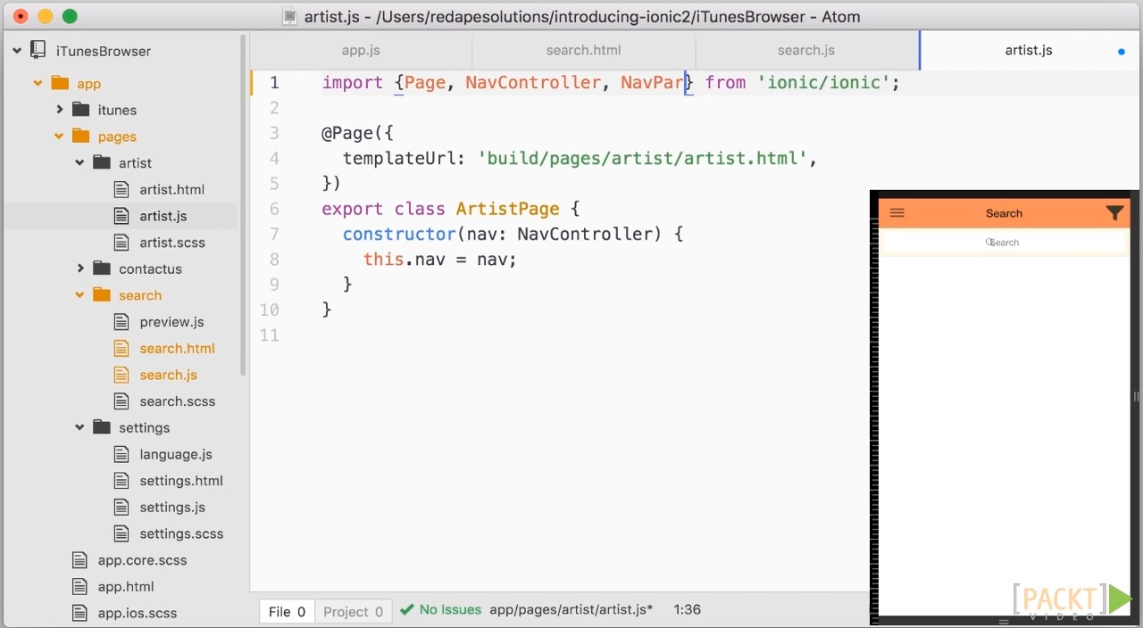The height and width of the screenshot is (628, 1143).
Task: Switch to the search.js tab
Action: click(x=806, y=50)
